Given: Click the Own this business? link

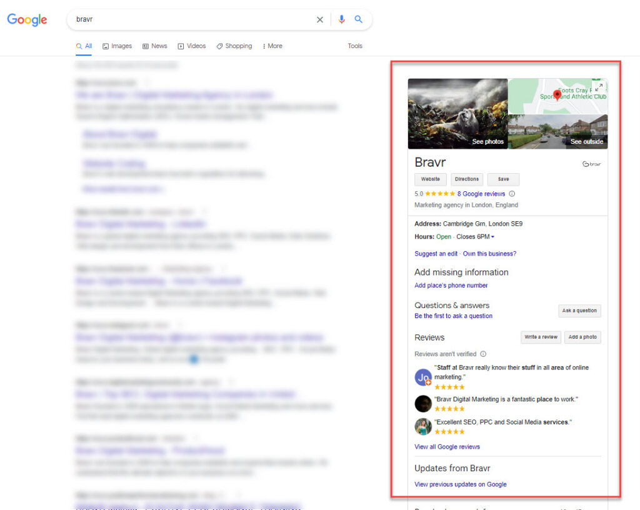Looking at the screenshot, I should pos(489,254).
